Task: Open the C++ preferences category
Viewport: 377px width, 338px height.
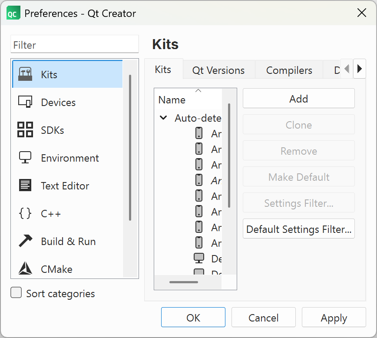Action: (67, 213)
